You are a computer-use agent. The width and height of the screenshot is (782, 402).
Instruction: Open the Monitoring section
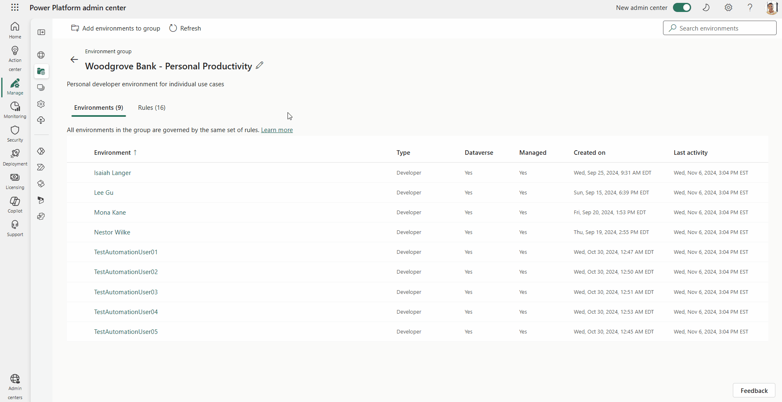click(x=15, y=110)
